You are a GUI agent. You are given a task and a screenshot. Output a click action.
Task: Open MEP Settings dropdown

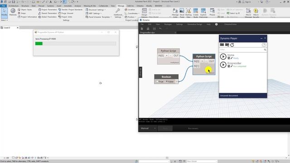point(94,13)
